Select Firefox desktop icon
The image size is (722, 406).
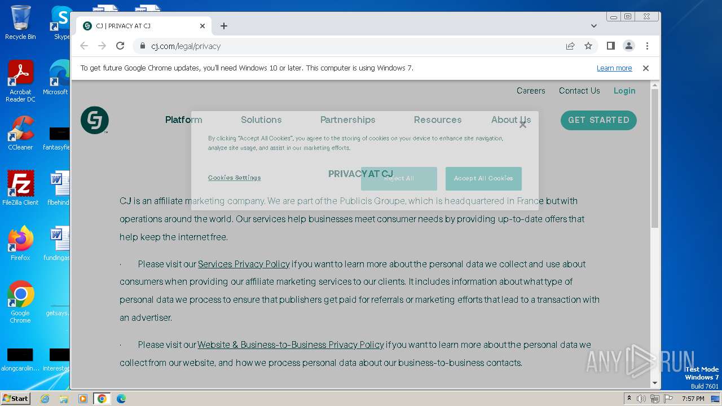pos(20,243)
